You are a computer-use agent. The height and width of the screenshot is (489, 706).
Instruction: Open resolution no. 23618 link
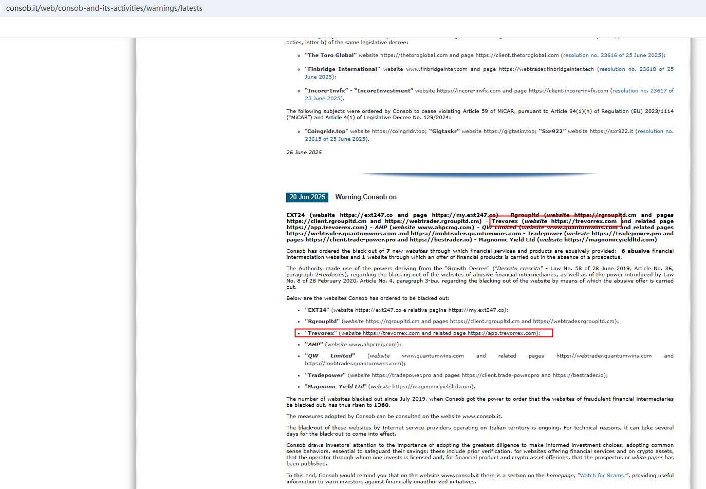(x=489, y=73)
